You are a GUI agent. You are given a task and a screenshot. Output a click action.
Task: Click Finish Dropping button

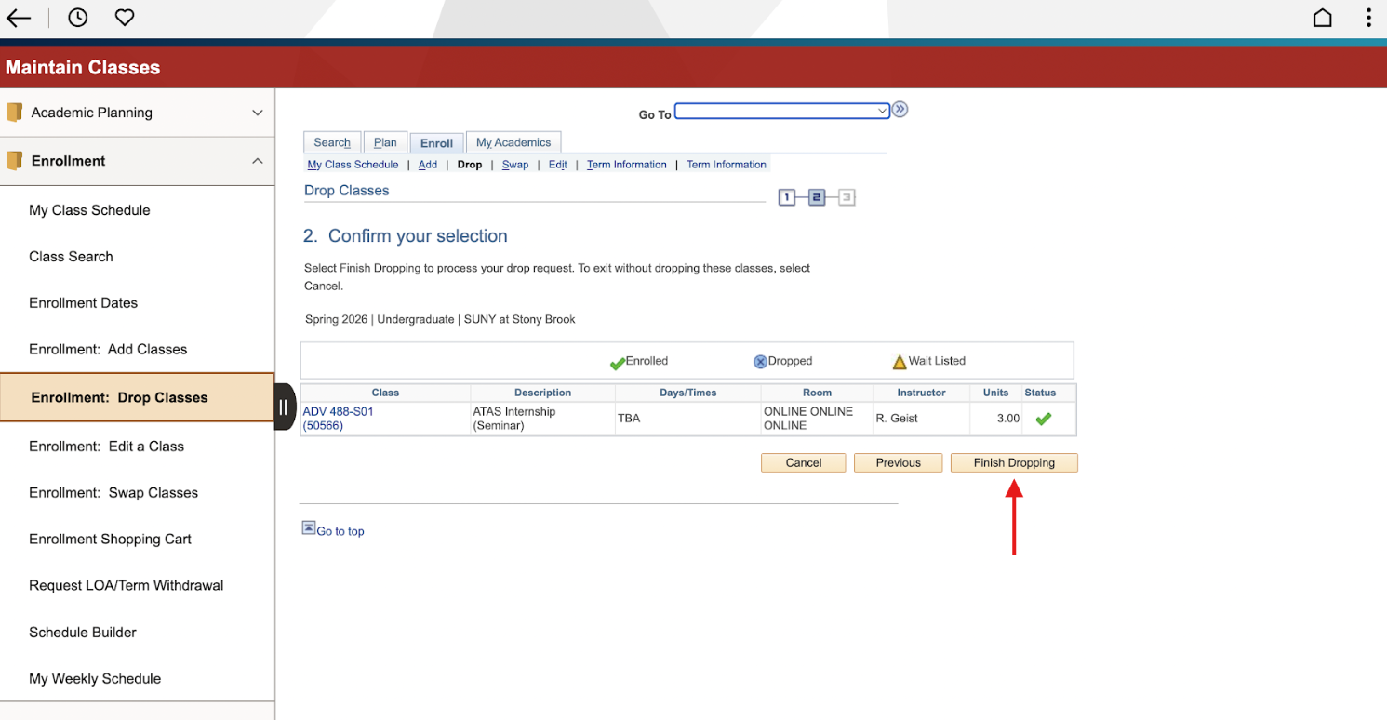coord(1014,463)
